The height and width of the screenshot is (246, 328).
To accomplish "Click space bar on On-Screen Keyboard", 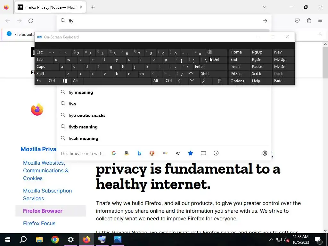I will [117, 81].
